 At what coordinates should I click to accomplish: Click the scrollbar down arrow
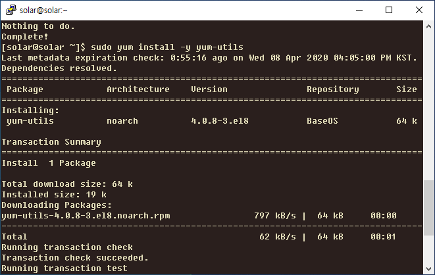click(x=428, y=268)
